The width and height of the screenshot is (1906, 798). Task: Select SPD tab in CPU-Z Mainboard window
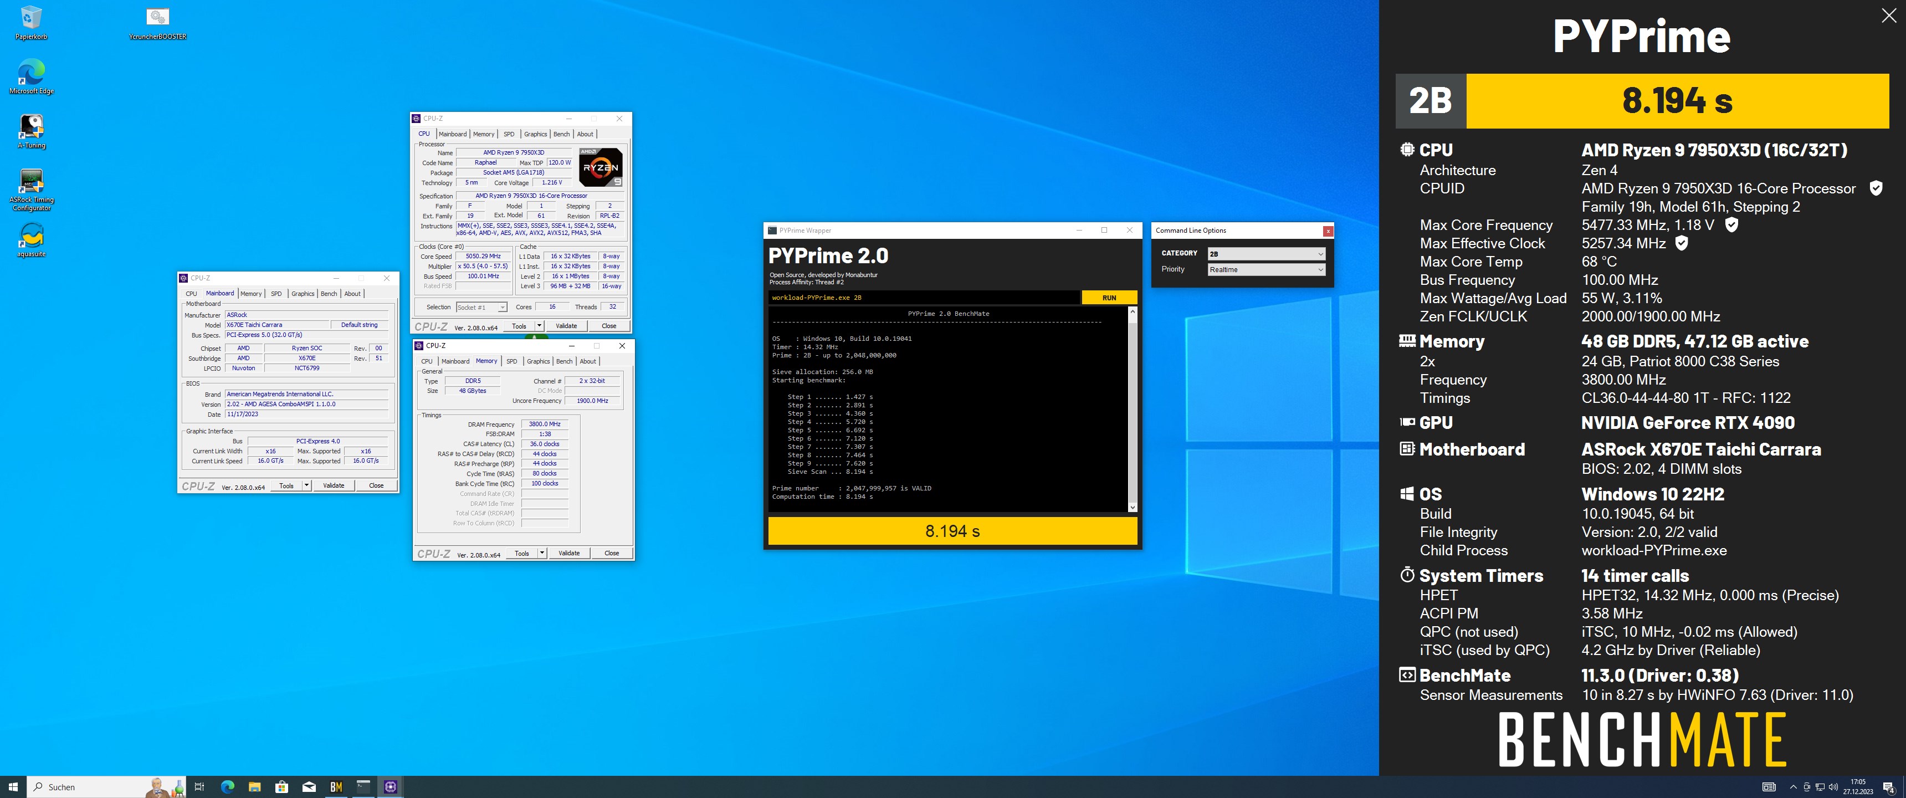pyautogui.click(x=276, y=294)
